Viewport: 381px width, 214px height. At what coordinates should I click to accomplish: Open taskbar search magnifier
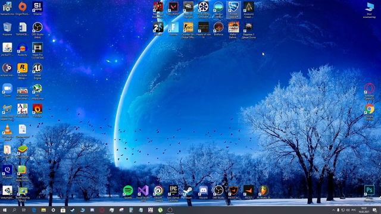point(14,210)
